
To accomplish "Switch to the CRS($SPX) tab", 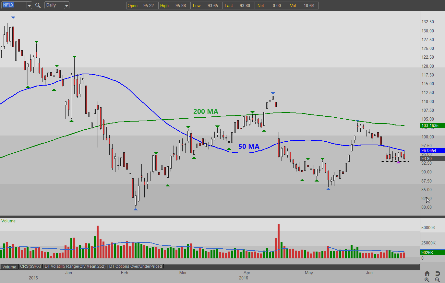I will [30, 266].
